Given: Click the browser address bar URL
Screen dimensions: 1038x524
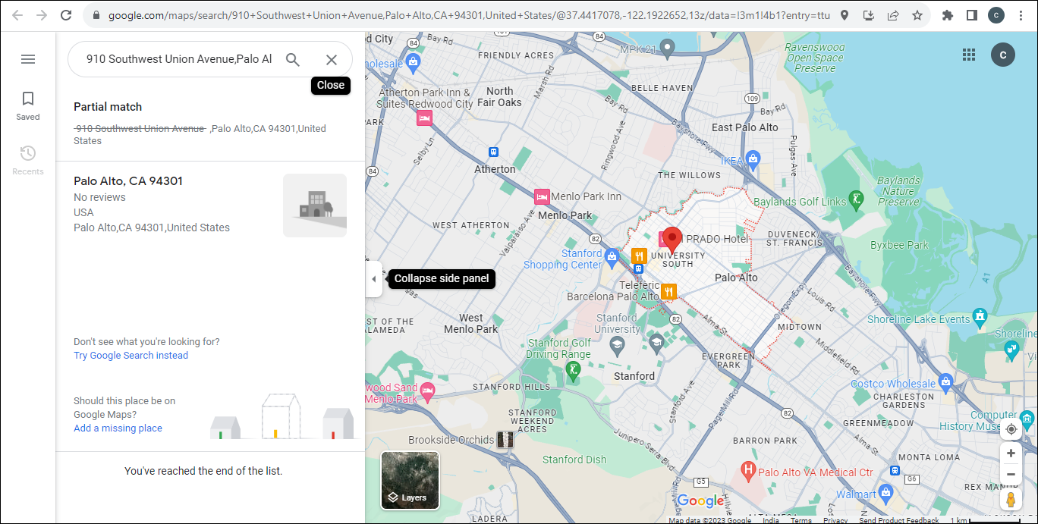Looking at the screenshot, I should coord(469,15).
